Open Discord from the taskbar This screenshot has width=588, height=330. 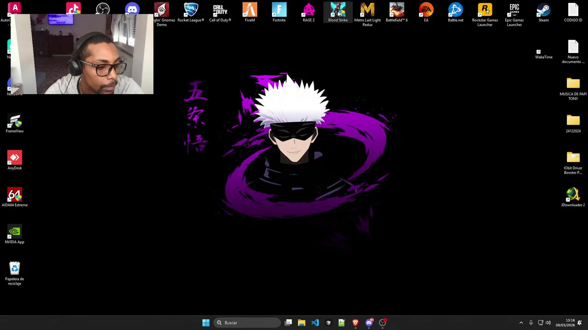369,323
